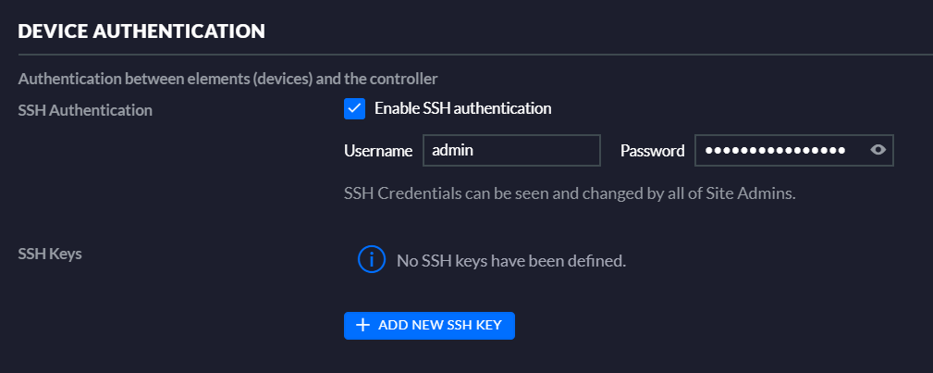Screen dimensions: 933x373
Task: Focus the Username field containing admin
Action: pos(511,150)
